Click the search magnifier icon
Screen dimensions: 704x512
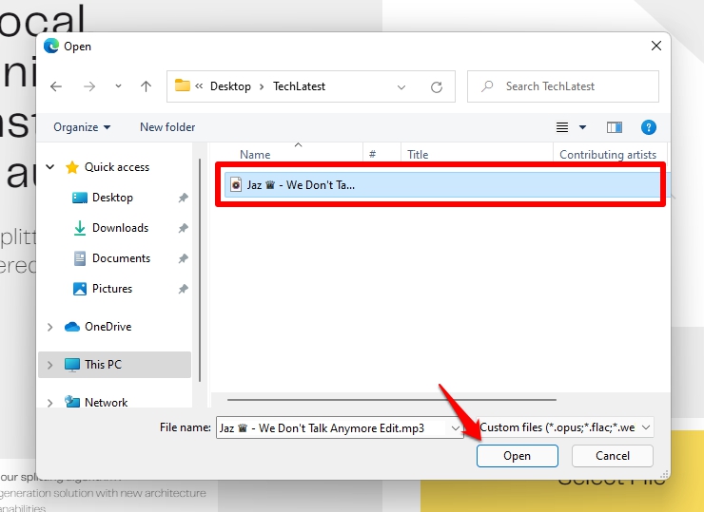487,86
